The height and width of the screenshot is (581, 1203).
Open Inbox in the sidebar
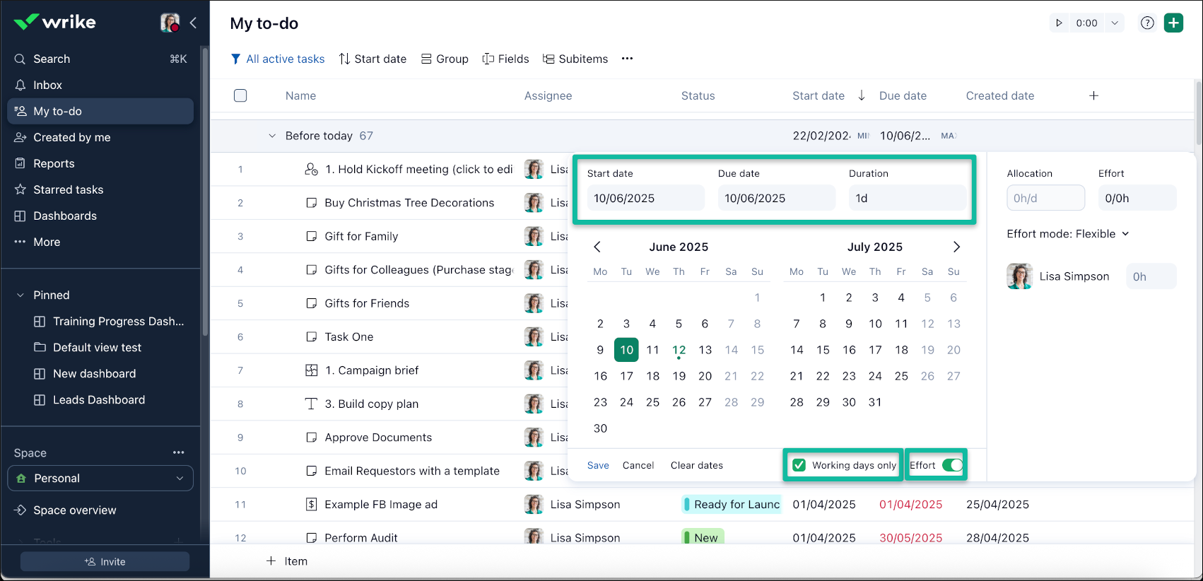[47, 85]
